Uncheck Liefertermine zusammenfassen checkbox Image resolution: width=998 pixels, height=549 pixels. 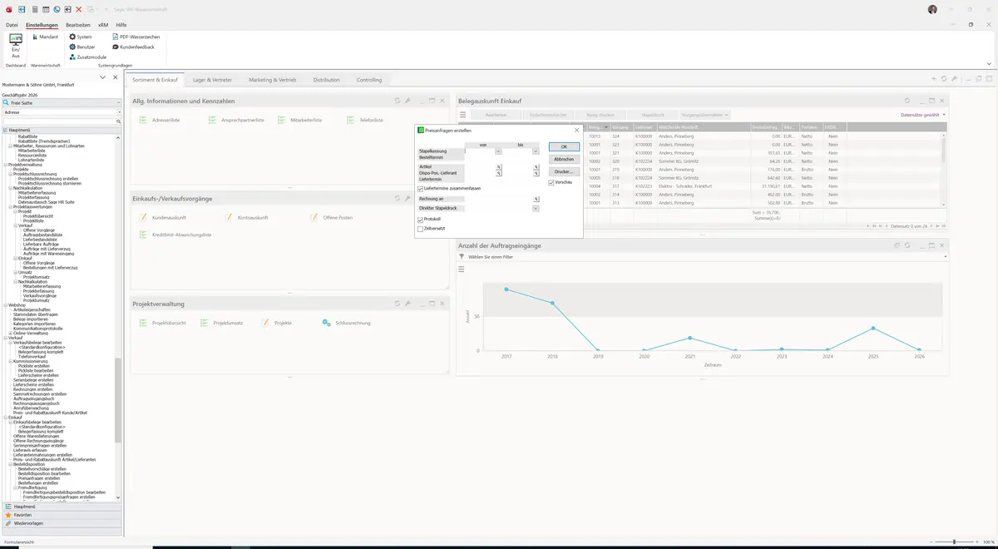click(x=421, y=189)
